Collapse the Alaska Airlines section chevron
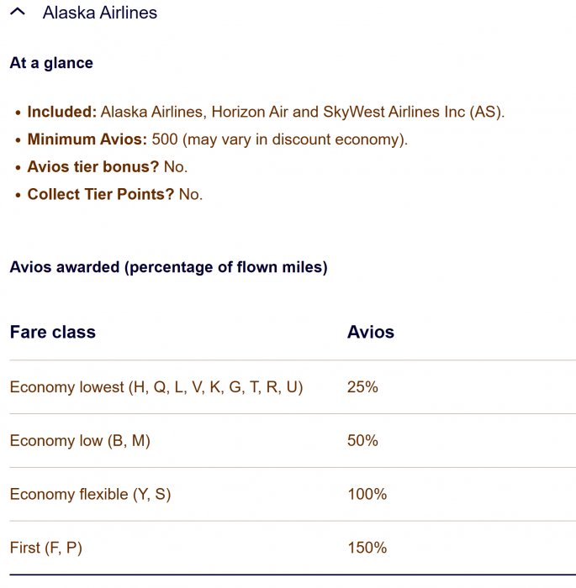The width and height of the screenshot is (576, 588). click(18, 13)
